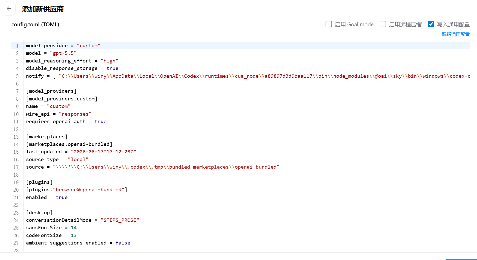Select the "STEPS_PROSE" value
The height and width of the screenshot is (260, 477).
120,220
